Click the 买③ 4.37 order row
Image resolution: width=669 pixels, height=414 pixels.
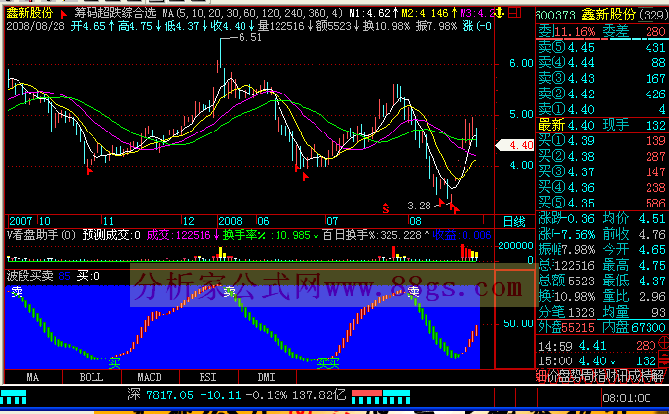[602, 172]
